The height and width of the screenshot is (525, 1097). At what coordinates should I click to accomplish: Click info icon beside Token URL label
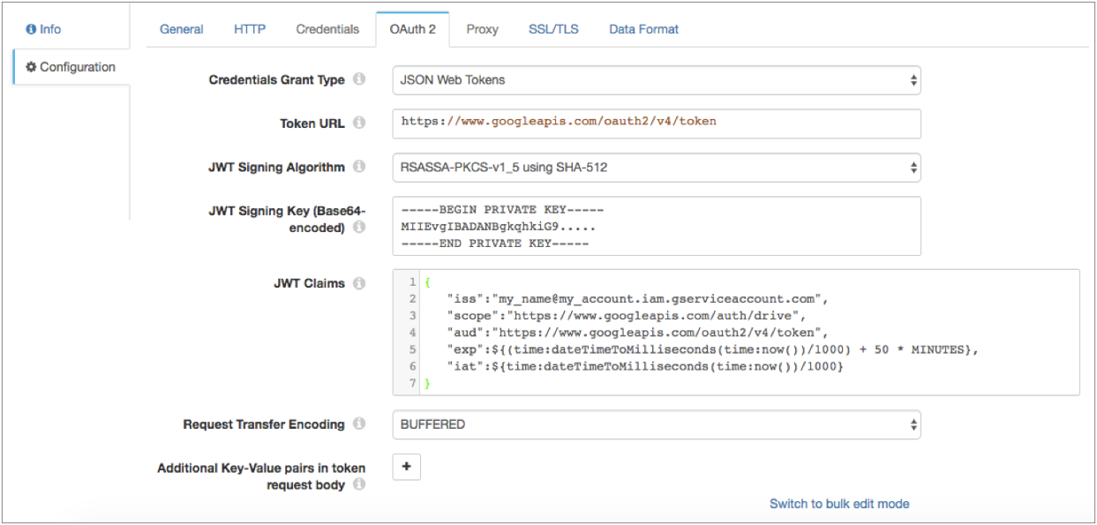point(359,124)
